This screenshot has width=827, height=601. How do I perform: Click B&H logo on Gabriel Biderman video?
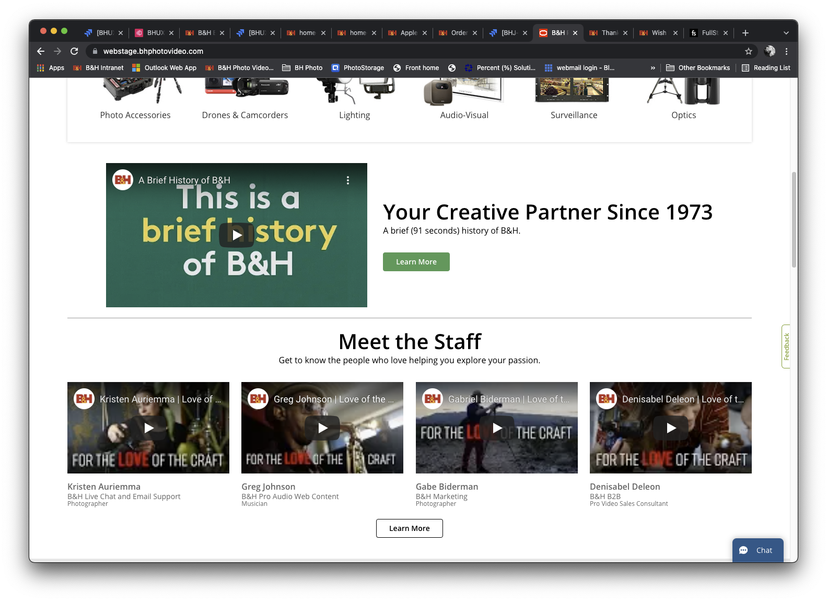[433, 399]
